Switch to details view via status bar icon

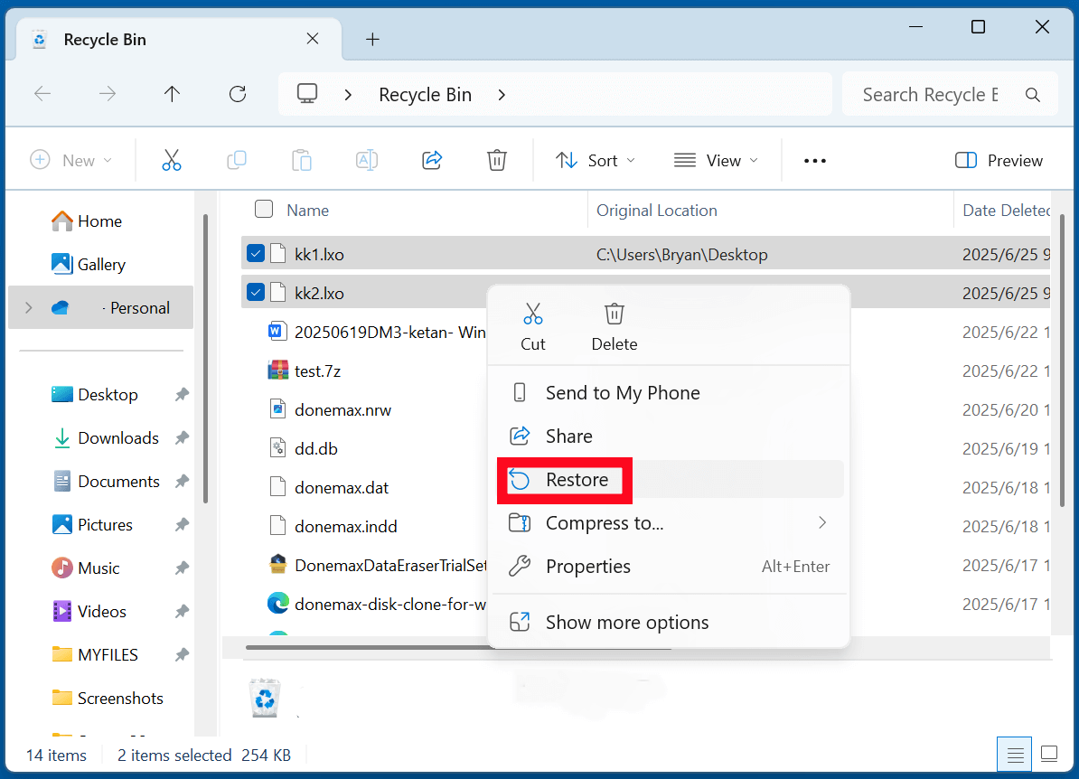(x=1014, y=754)
